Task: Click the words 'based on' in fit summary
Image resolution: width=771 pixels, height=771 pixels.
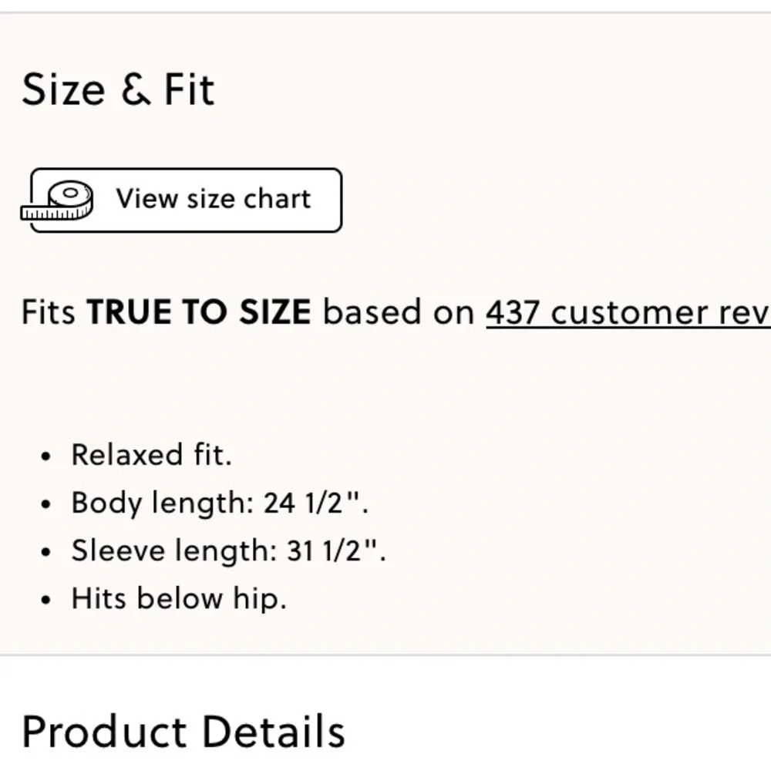Action: 399,312
